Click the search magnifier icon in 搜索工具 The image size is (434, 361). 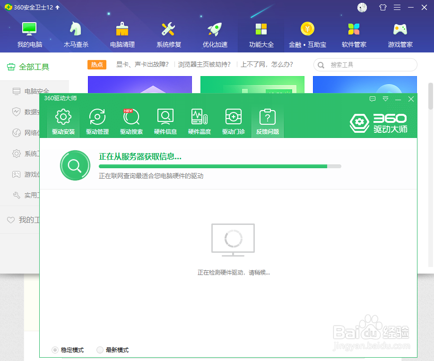[x=321, y=65]
